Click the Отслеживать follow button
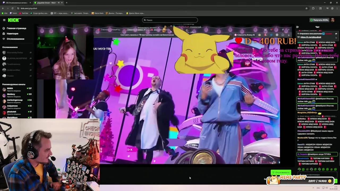This screenshot has height=191, width=340. click(x=281, y=172)
